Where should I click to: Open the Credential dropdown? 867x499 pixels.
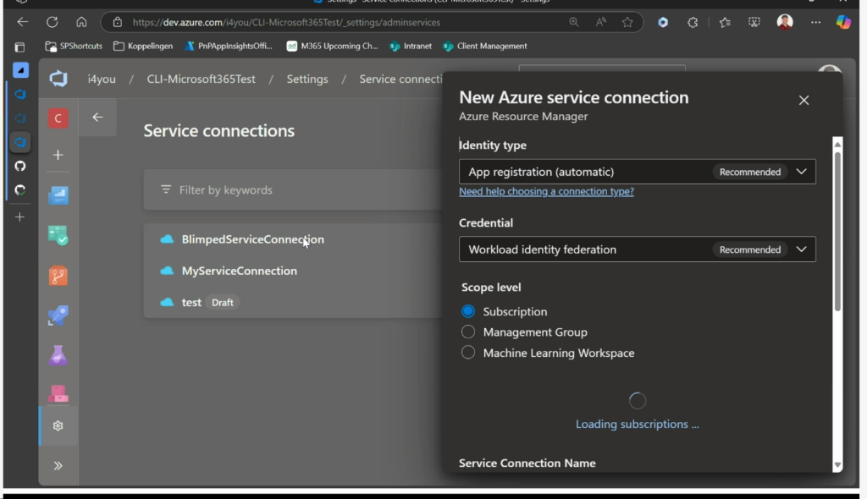pos(637,249)
